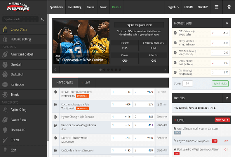Select Ice Hockey puck icon
This screenshot has width=235, height=157.
[x=5, y=85]
